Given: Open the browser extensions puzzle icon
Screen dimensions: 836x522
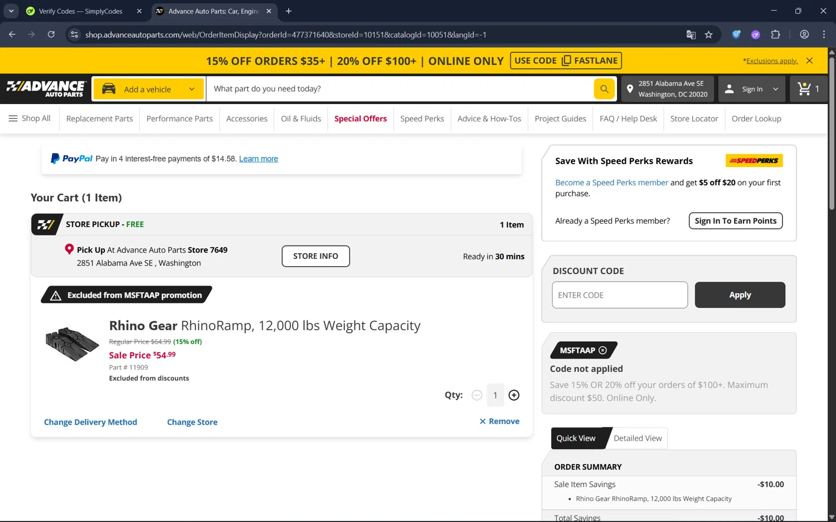Looking at the screenshot, I should pos(775,35).
